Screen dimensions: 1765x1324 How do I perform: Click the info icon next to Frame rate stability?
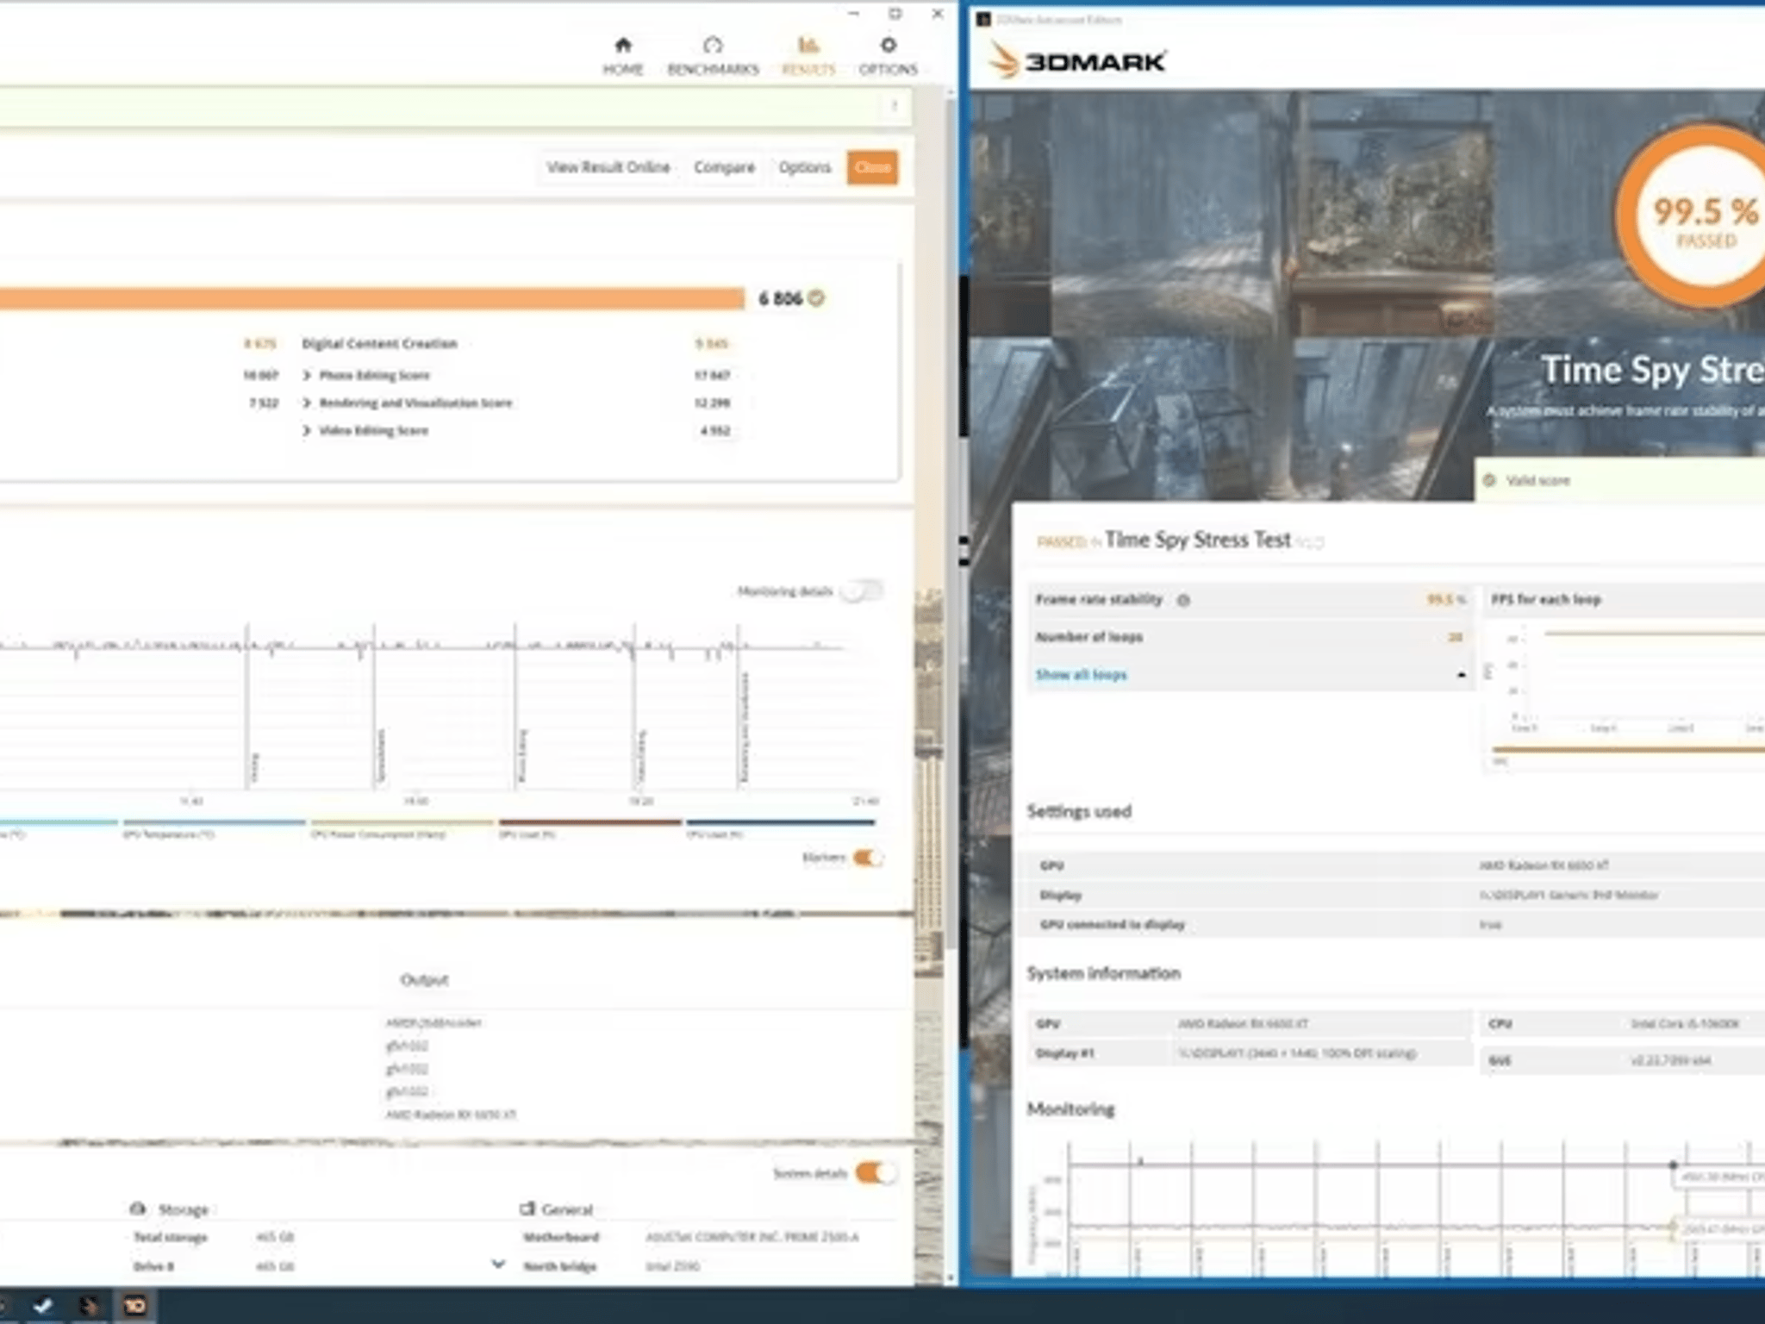(x=1183, y=600)
